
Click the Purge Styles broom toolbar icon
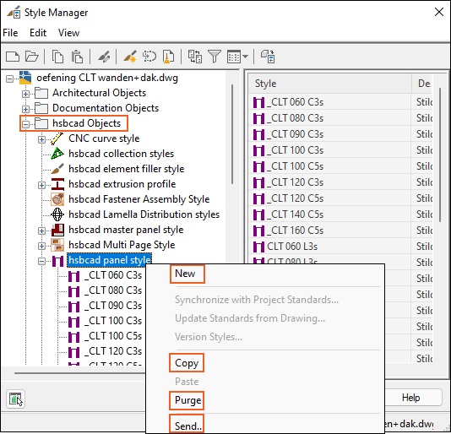[x=169, y=57]
